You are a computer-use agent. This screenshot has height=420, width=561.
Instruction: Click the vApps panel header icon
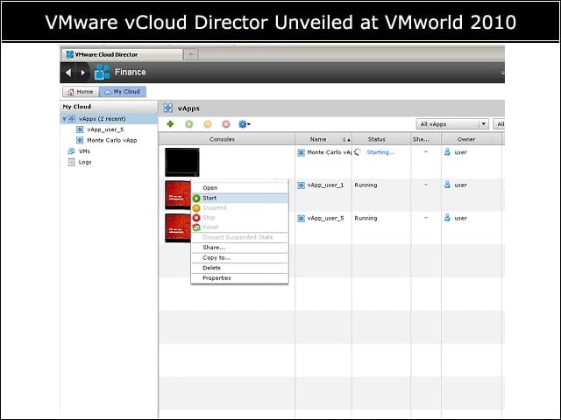(168, 108)
